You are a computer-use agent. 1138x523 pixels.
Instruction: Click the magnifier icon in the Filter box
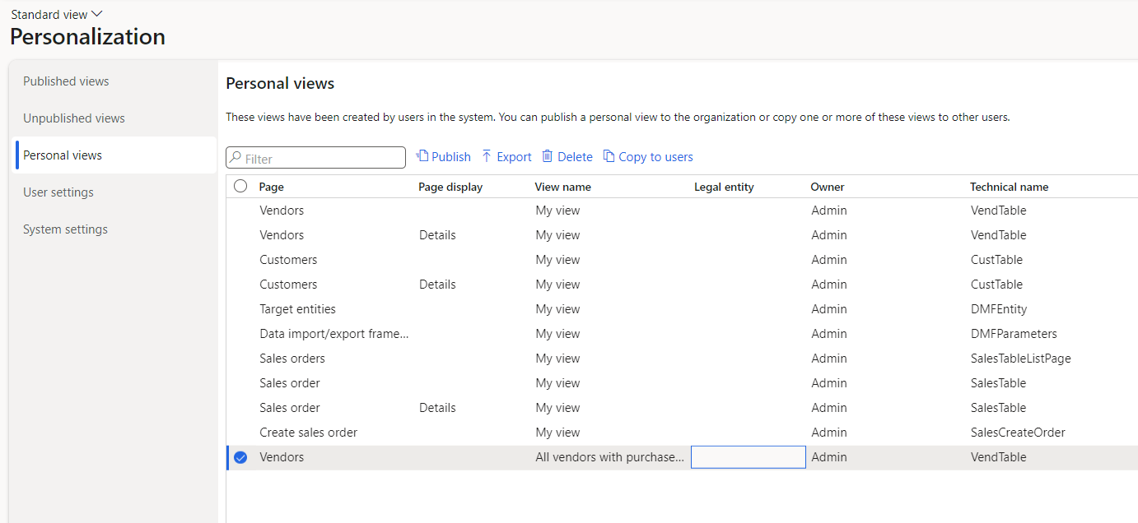[234, 157]
